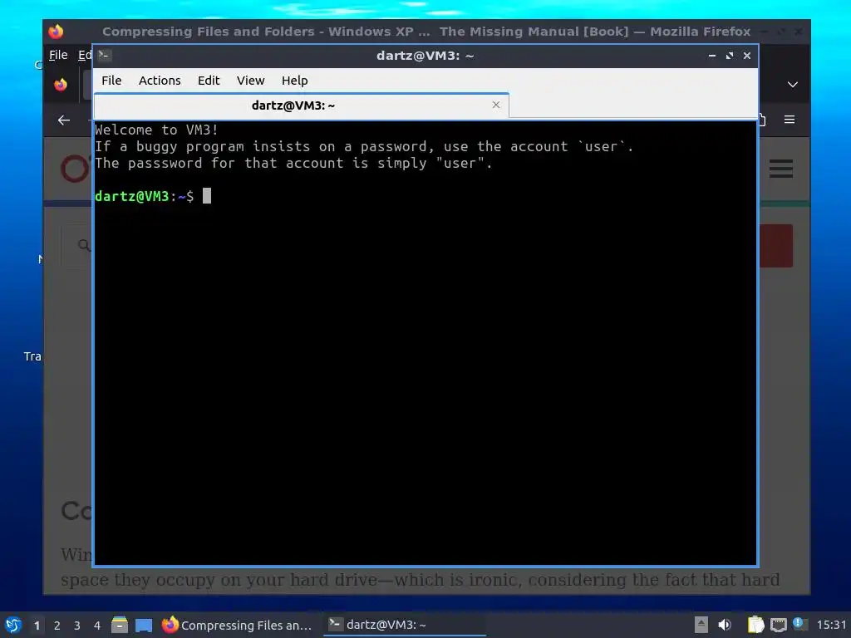The image size is (851, 638).
Task: Close the terminal window
Action: click(747, 56)
